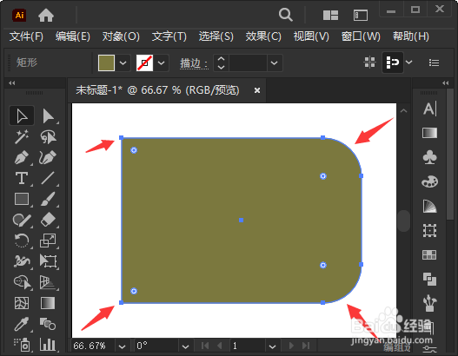Screen dimensions: 458x356
Task: Select the 未标题-1 document tab
Action: (x=157, y=90)
